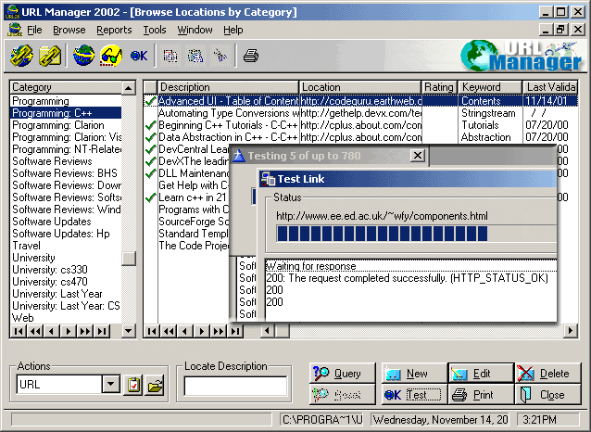Page back in Category list navigation
The height and width of the screenshot is (432, 591).
click(x=35, y=331)
